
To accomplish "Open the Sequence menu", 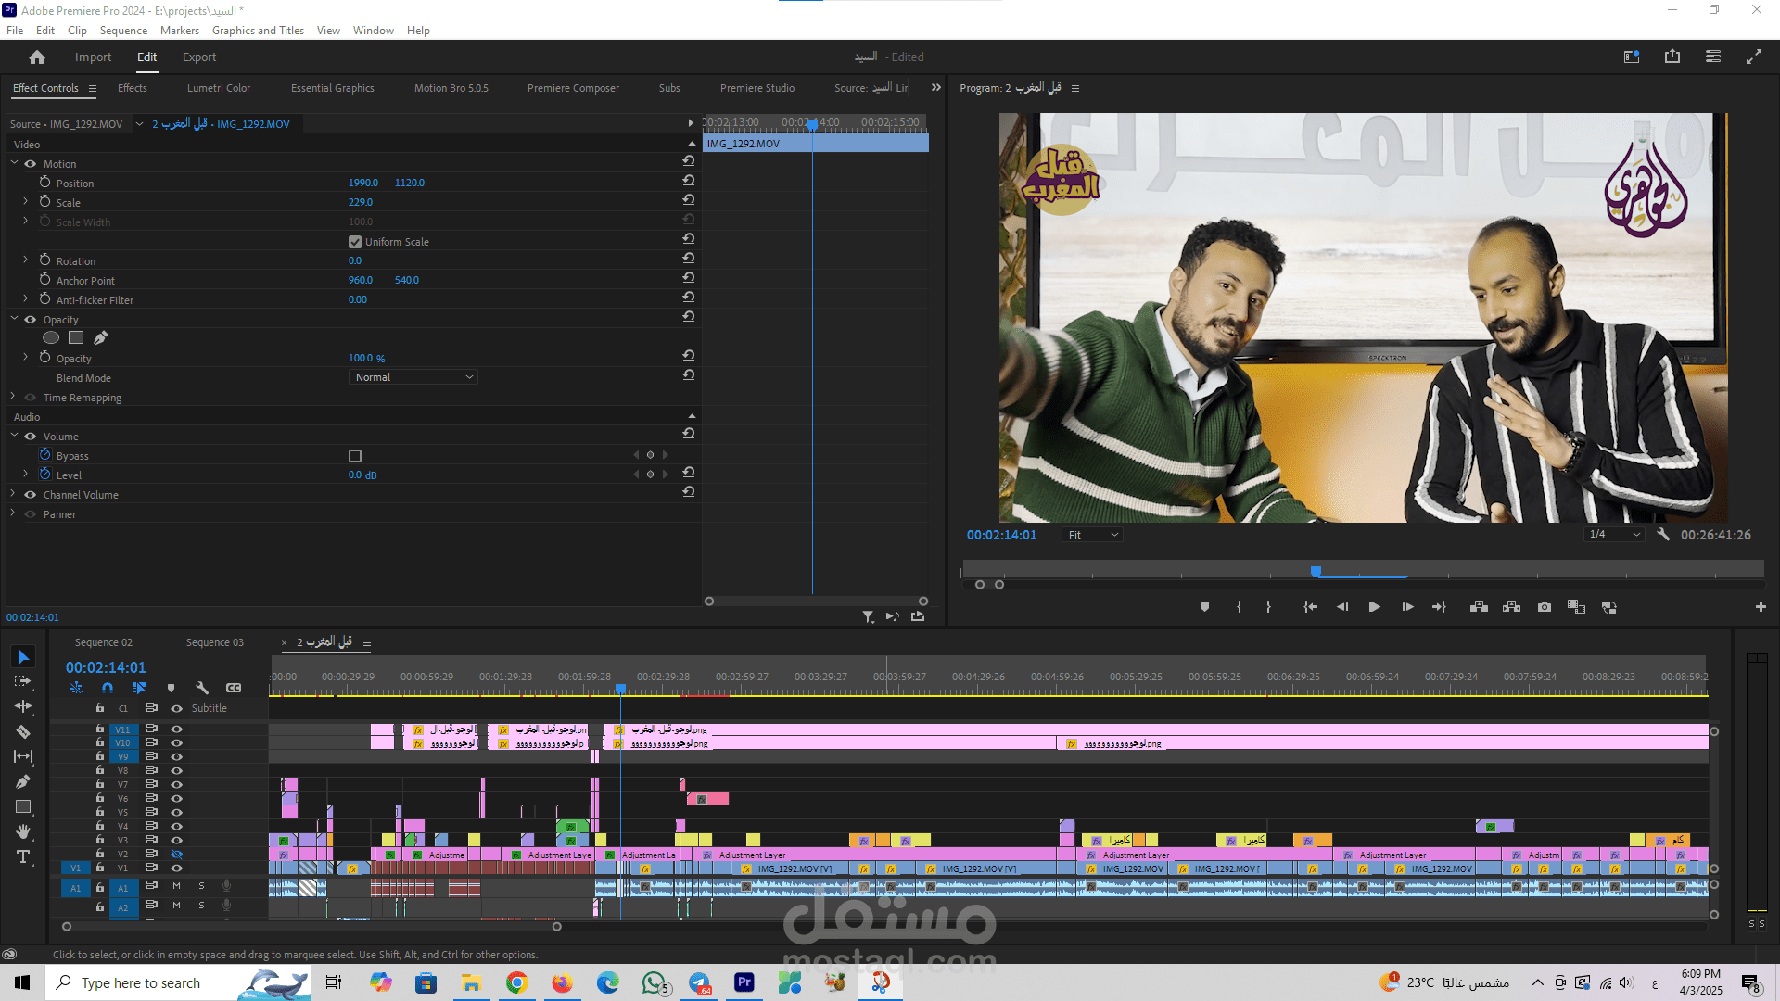I will coord(123,31).
